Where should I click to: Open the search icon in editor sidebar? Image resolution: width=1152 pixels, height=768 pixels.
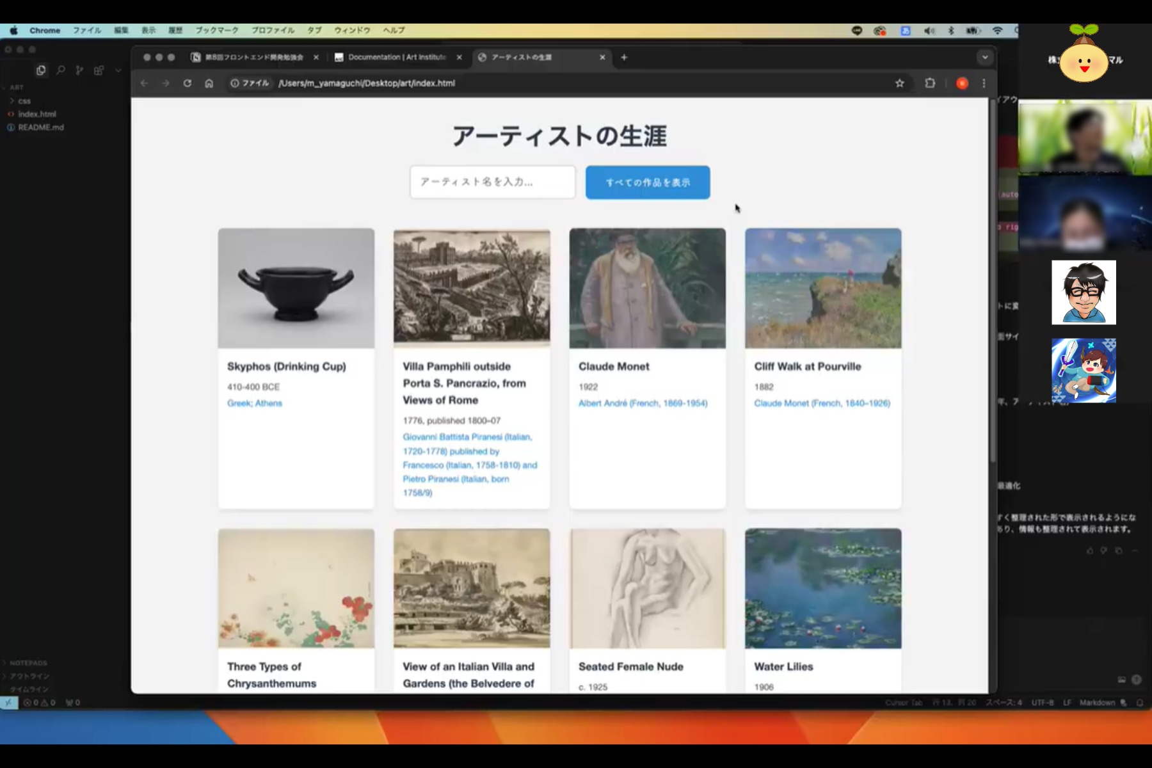61,70
